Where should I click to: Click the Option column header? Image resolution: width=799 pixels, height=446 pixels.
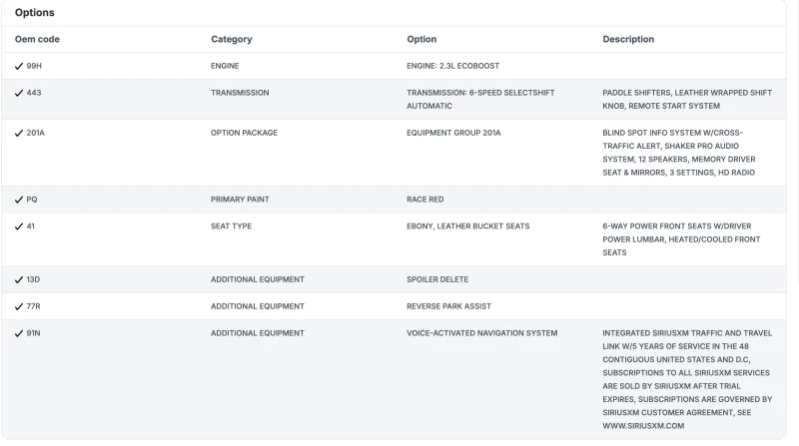tap(421, 39)
